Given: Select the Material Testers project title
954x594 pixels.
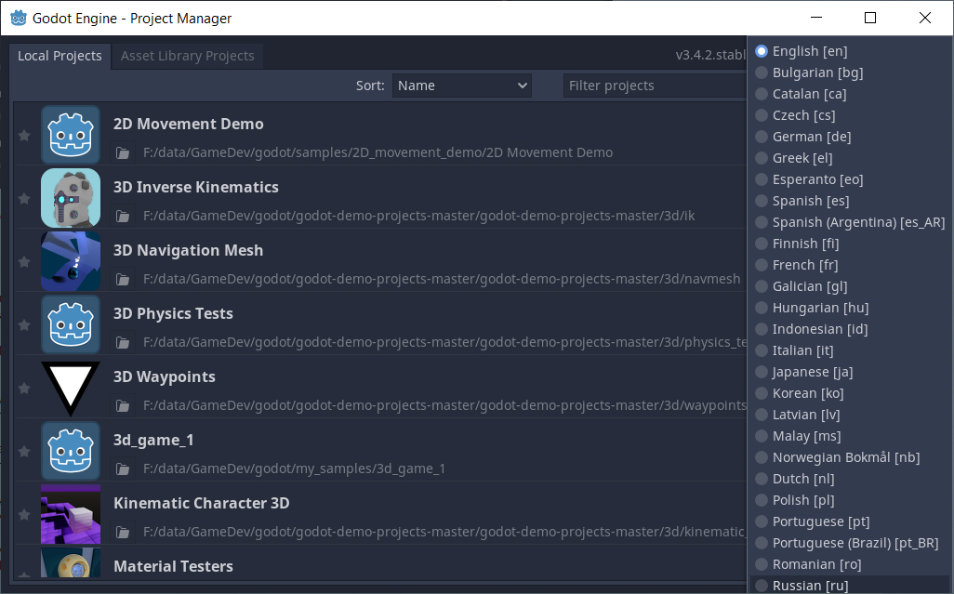Looking at the screenshot, I should point(173,567).
